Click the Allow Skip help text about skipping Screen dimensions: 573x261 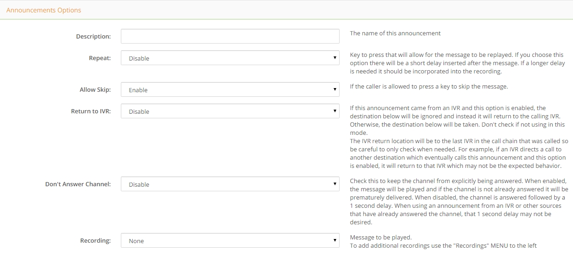click(429, 86)
